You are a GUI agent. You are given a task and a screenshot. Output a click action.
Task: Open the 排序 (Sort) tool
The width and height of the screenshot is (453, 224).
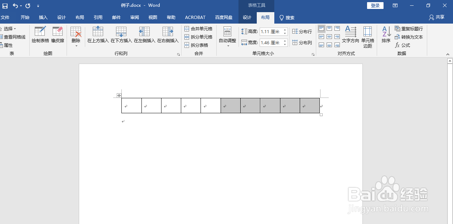point(386,35)
